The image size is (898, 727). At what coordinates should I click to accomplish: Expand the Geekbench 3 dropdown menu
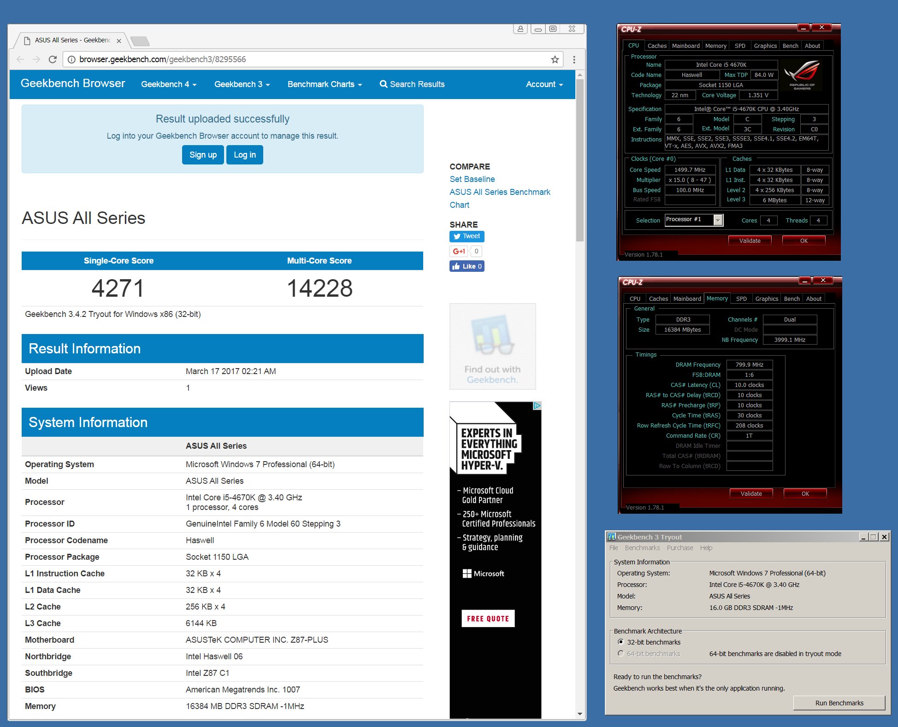242,84
